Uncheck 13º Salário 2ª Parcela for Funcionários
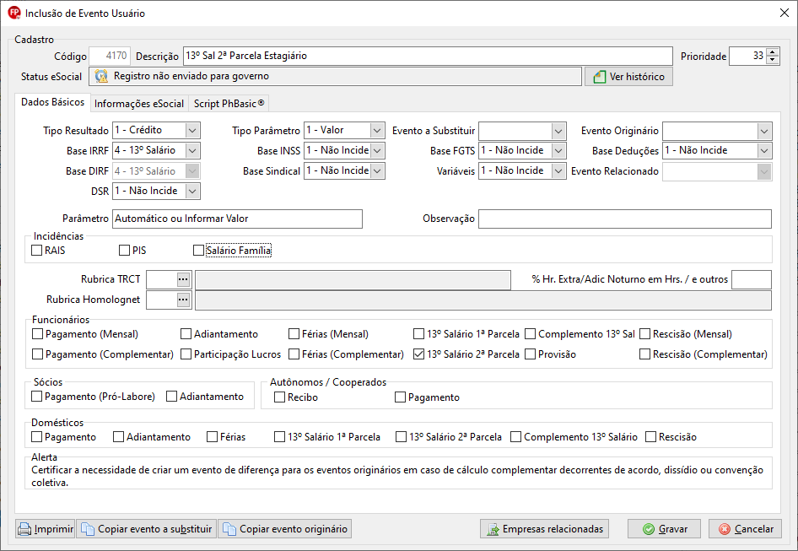The height and width of the screenshot is (551, 798). click(418, 354)
